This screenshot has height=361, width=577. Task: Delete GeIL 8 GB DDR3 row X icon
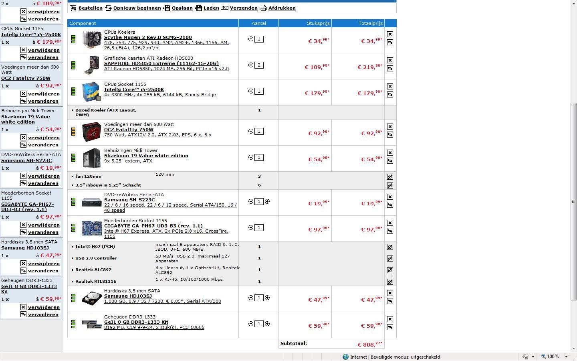(390, 319)
